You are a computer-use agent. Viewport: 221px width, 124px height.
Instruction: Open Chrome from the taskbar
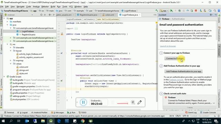(x=83, y=121)
